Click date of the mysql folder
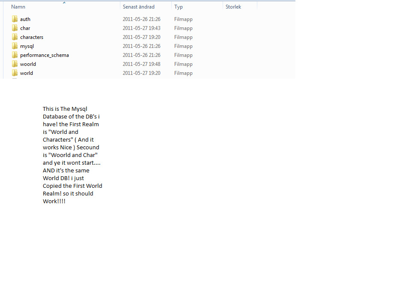This screenshot has height=308, width=411. (x=142, y=46)
